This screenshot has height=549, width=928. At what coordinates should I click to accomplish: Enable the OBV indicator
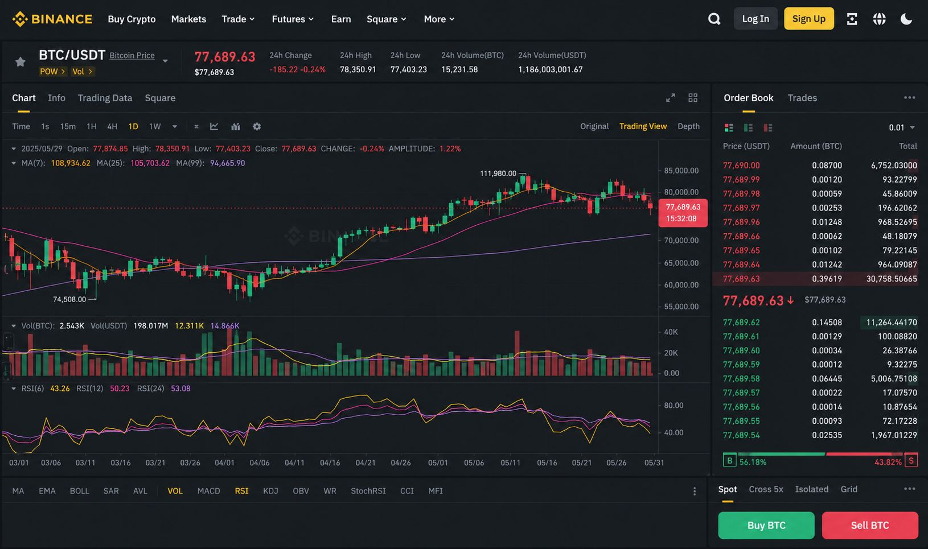pyautogui.click(x=301, y=491)
